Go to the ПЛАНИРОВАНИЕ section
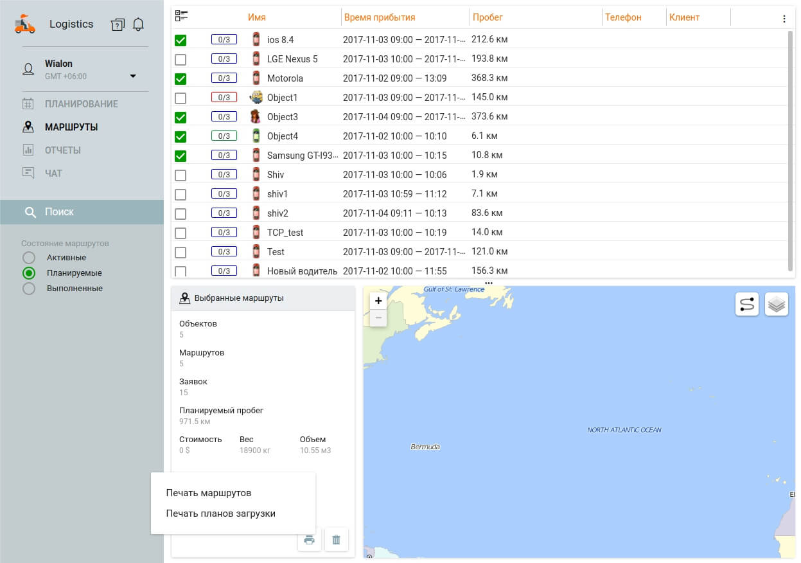The image size is (801, 563). (81, 104)
